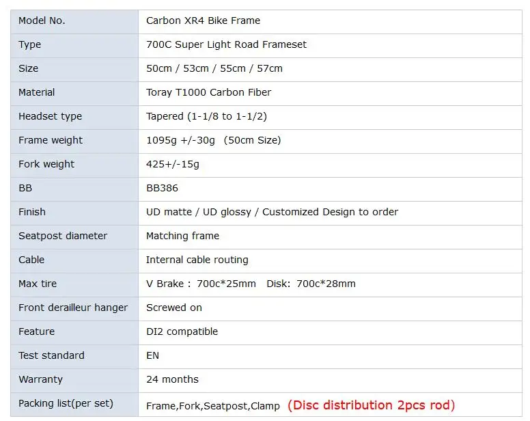This screenshot has width=530, height=421.
Task: Click the BB386 bottom bracket value
Action: (x=163, y=188)
